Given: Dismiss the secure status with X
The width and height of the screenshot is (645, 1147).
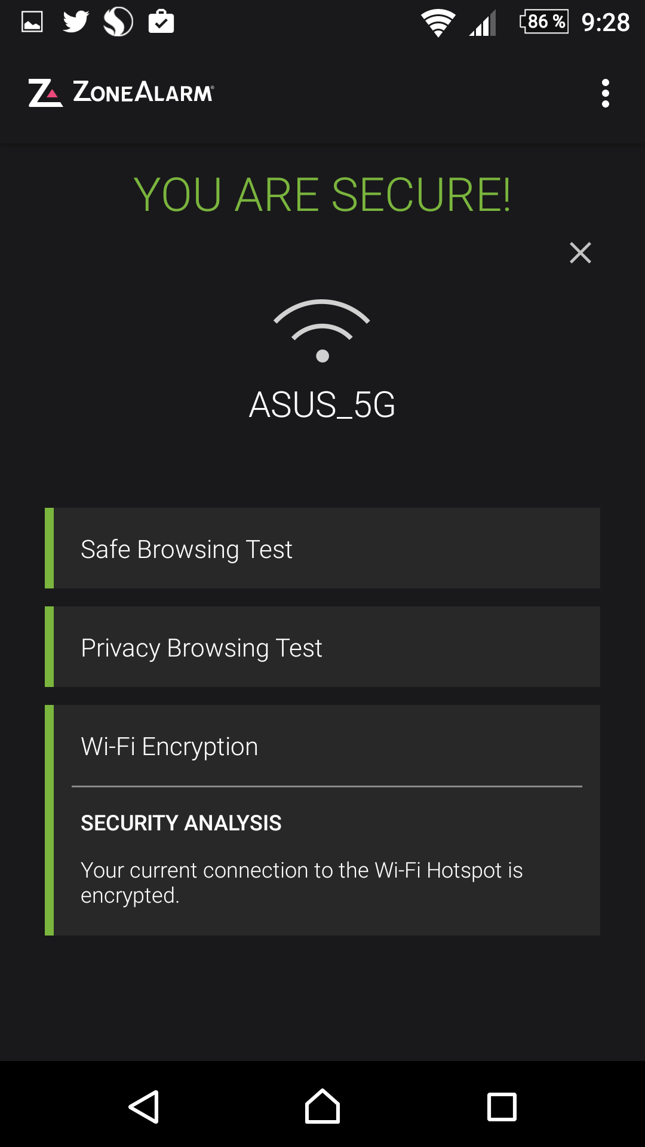Looking at the screenshot, I should click(580, 253).
